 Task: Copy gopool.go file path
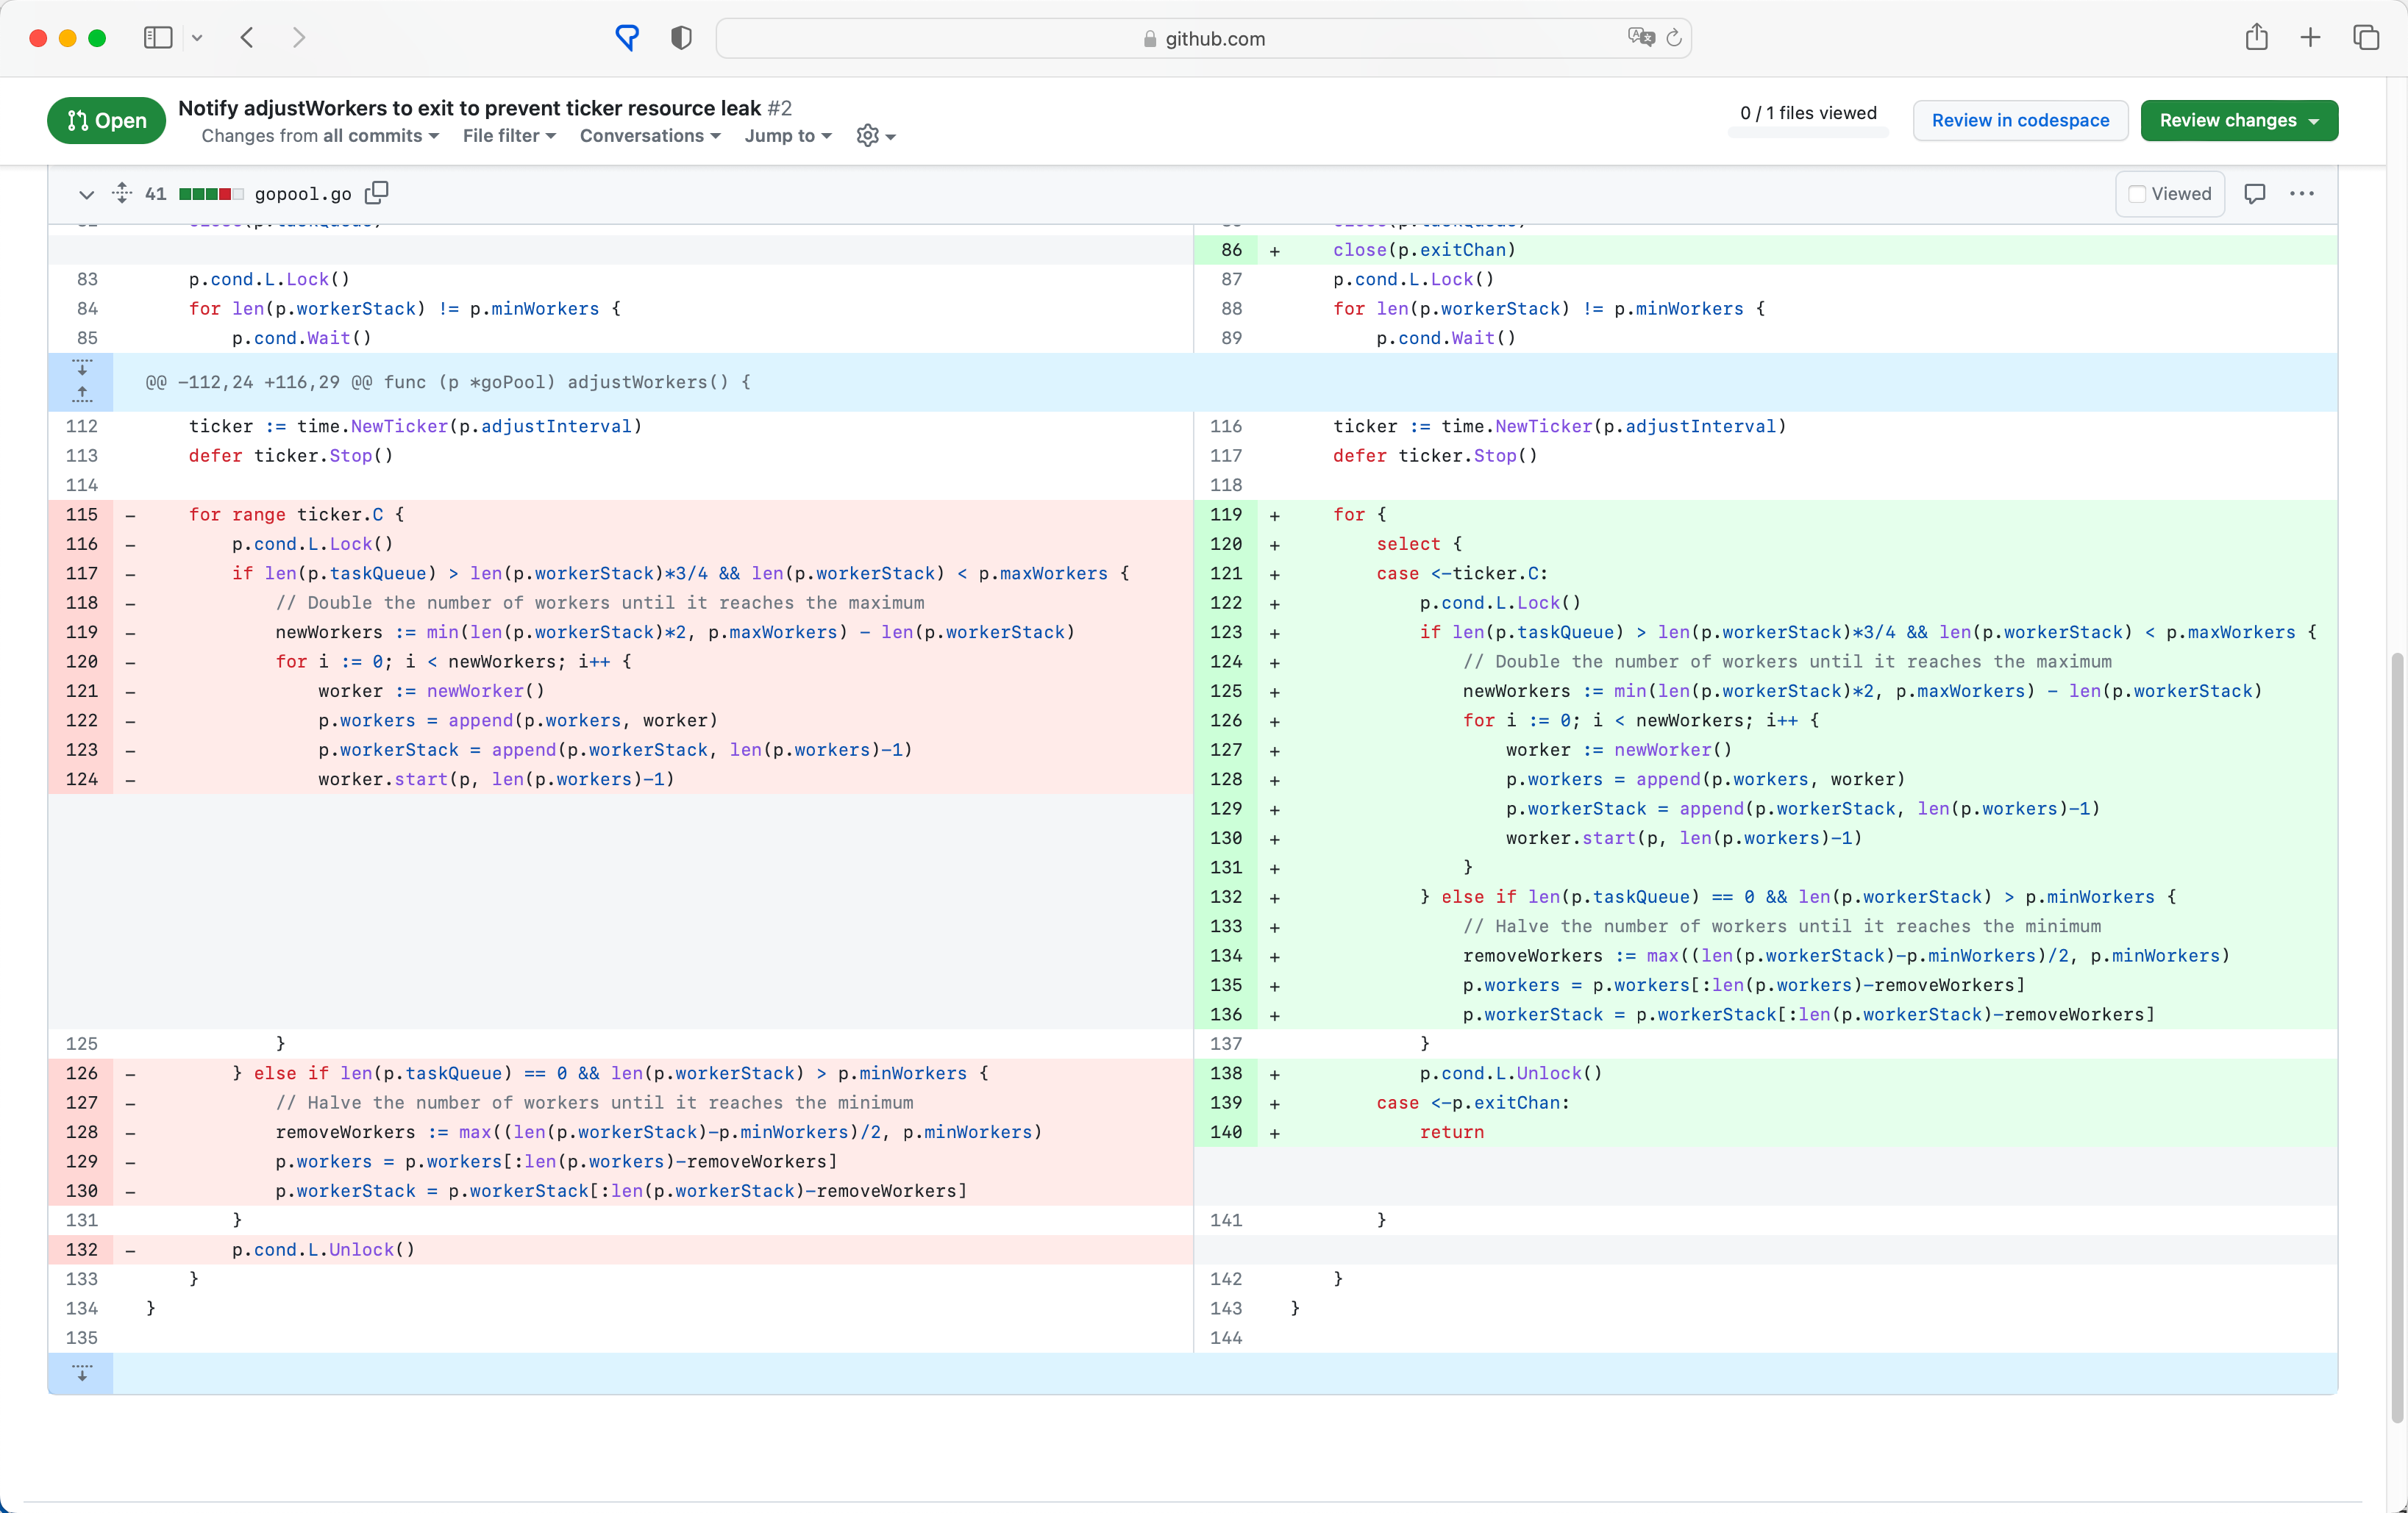point(376,193)
